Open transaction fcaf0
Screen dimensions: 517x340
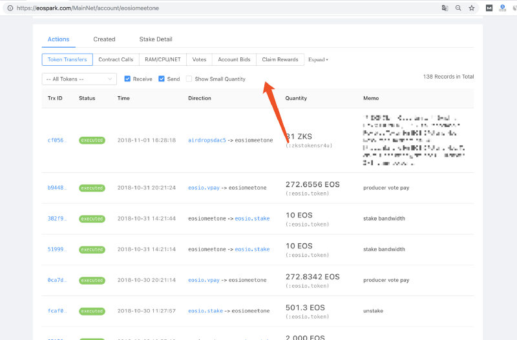[x=57, y=311]
